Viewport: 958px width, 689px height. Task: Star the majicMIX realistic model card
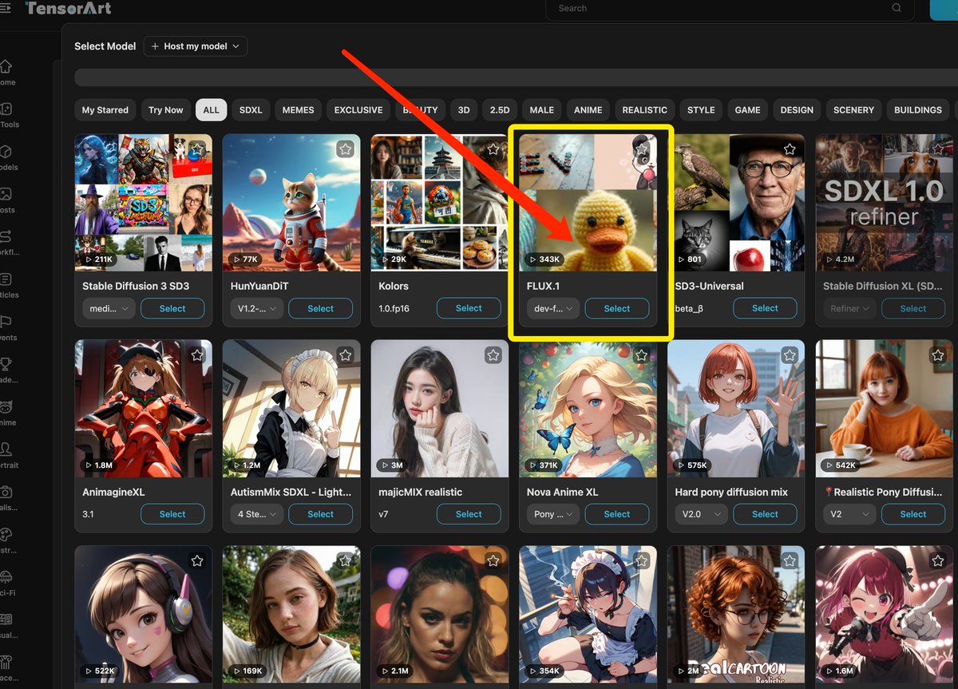tap(493, 355)
